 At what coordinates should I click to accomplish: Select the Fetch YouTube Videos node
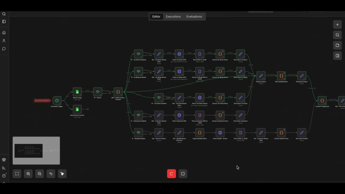[x=199, y=98]
